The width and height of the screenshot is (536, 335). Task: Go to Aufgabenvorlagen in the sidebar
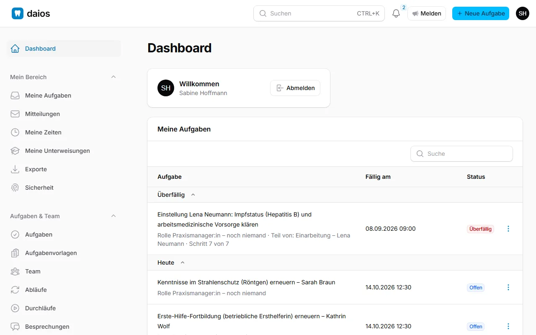click(x=64, y=253)
